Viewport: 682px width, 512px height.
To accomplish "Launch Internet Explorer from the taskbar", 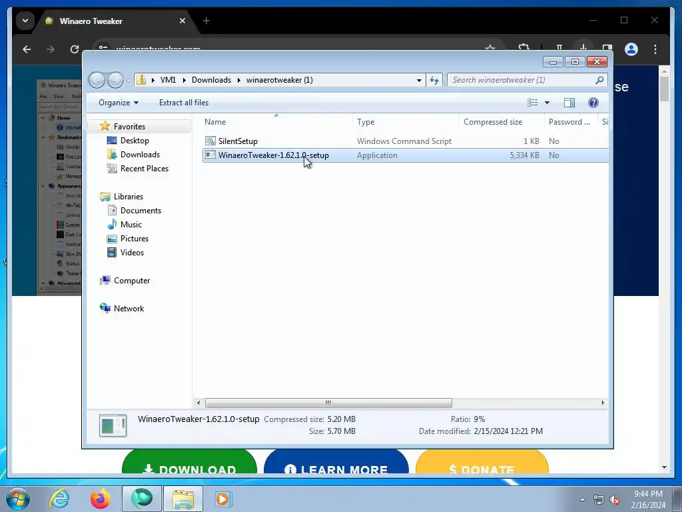I will tap(59, 499).
